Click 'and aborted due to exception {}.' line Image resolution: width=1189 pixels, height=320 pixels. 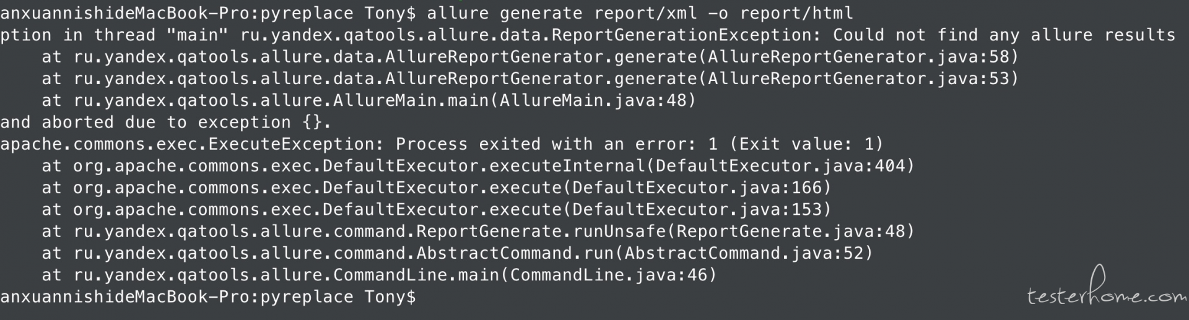166,123
